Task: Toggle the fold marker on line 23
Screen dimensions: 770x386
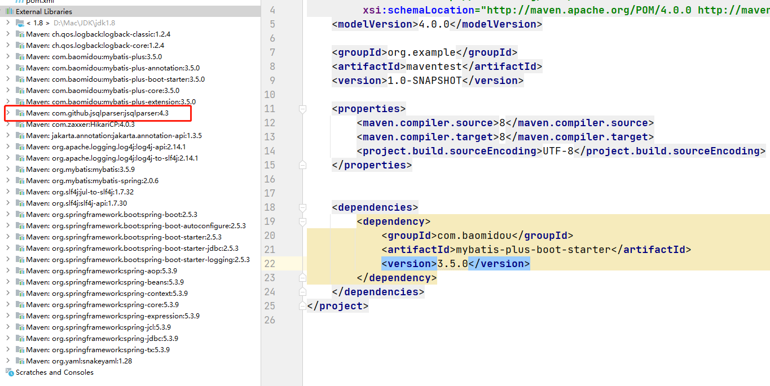Action: pyautogui.click(x=303, y=278)
